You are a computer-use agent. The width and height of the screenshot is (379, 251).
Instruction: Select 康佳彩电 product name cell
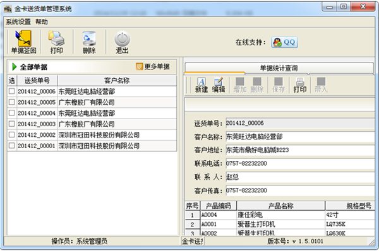[280, 215]
